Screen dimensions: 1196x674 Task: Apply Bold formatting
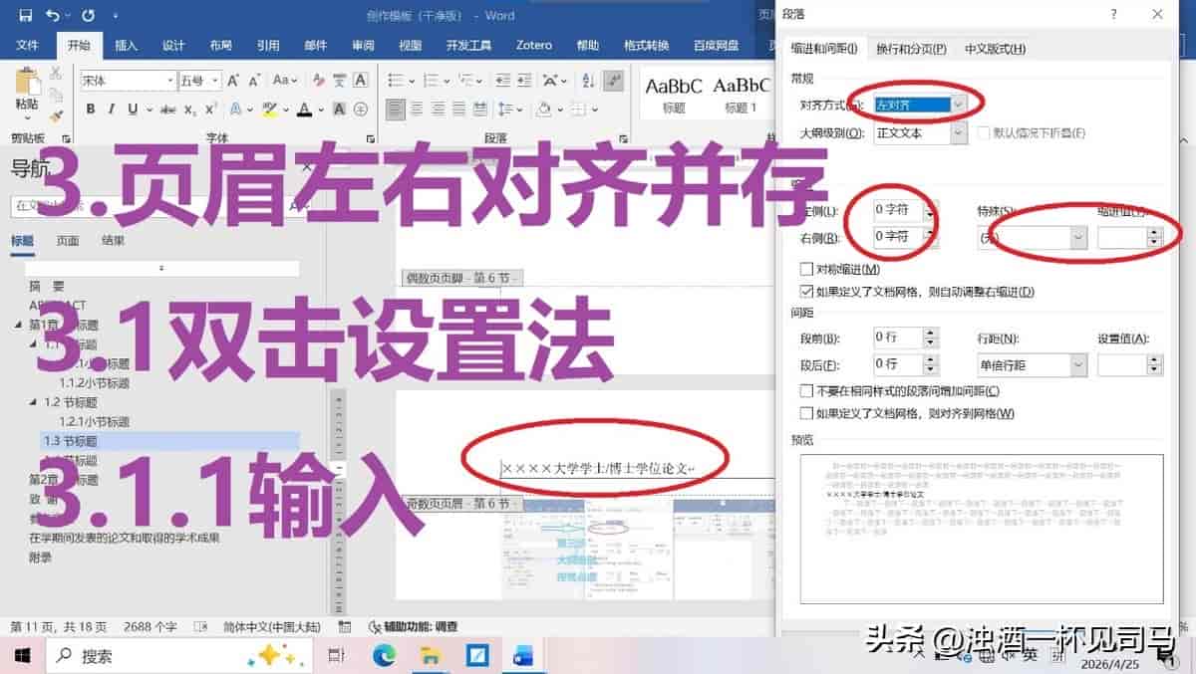[x=91, y=109]
